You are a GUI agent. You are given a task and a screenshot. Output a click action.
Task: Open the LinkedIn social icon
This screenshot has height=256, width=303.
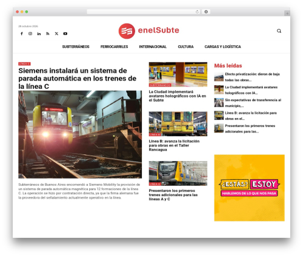[x=39, y=34]
